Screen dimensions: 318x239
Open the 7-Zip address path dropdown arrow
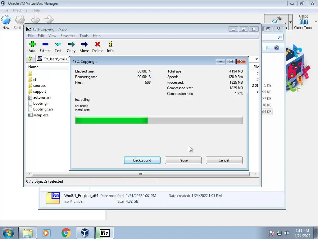257,59
